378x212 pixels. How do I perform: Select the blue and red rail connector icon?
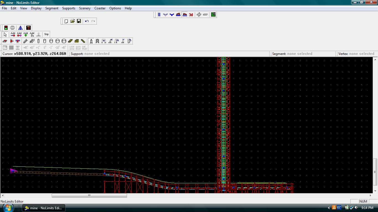[18, 41]
